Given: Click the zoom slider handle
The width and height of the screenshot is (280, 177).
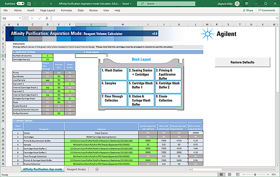Looking at the screenshot, I should [x=255, y=175].
